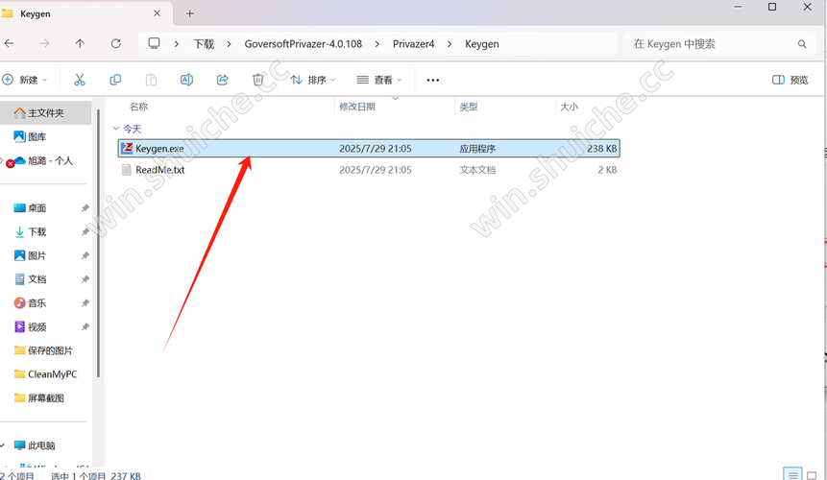This screenshot has width=827, height=480.
Task: Close the Keygen tab
Action: 157,13
